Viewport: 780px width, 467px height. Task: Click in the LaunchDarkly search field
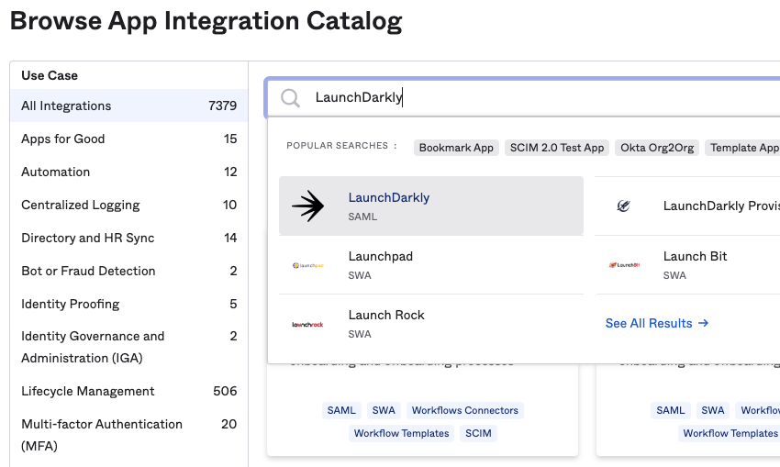[x=541, y=98]
